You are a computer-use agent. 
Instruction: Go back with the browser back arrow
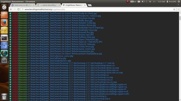(x=11, y=9)
